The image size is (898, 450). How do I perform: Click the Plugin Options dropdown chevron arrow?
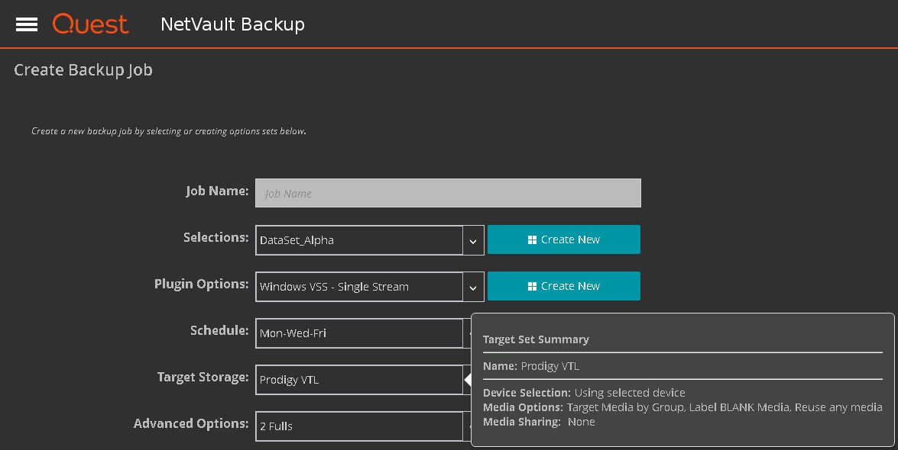tap(473, 287)
